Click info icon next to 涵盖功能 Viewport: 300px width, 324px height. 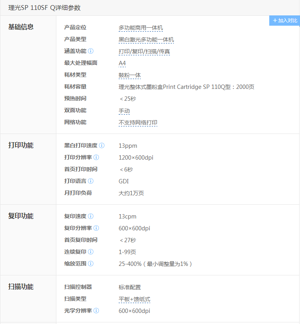91,51
